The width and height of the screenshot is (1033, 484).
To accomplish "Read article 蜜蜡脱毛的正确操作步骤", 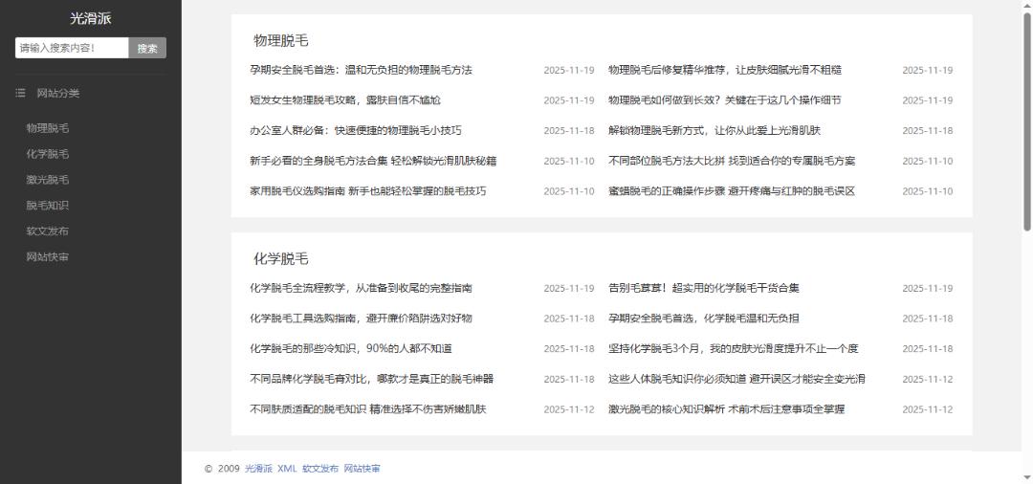I will (731, 191).
